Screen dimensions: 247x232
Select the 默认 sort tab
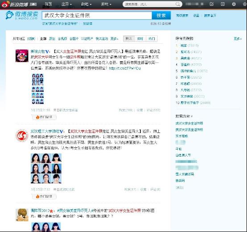point(129,39)
